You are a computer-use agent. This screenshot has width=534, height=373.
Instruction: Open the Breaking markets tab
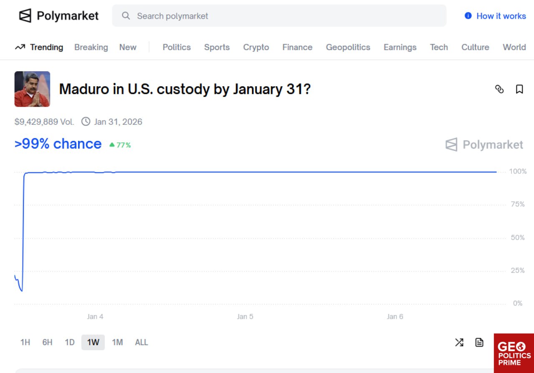[91, 47]
